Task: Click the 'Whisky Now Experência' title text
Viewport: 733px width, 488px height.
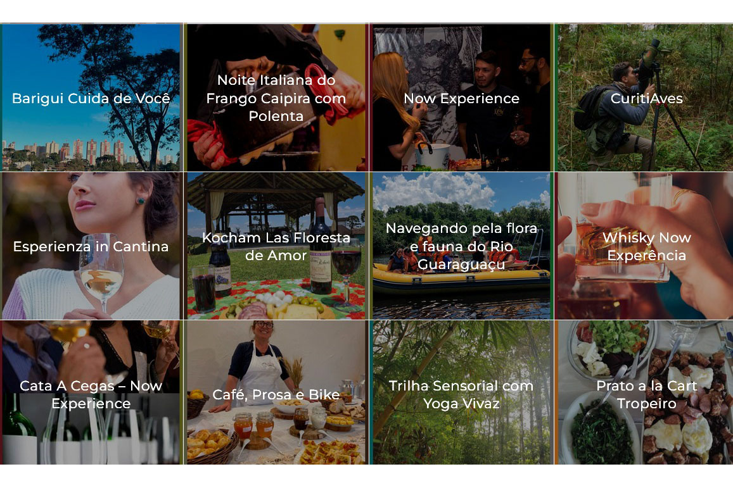Action: [x=646, y=247]
